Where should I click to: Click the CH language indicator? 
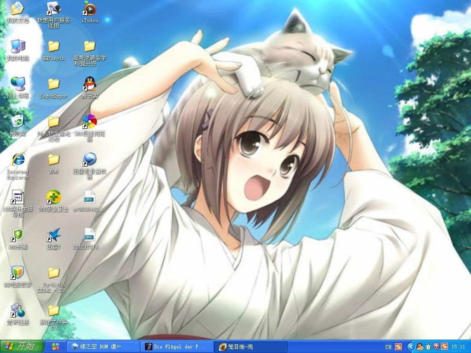click(389, 347)
